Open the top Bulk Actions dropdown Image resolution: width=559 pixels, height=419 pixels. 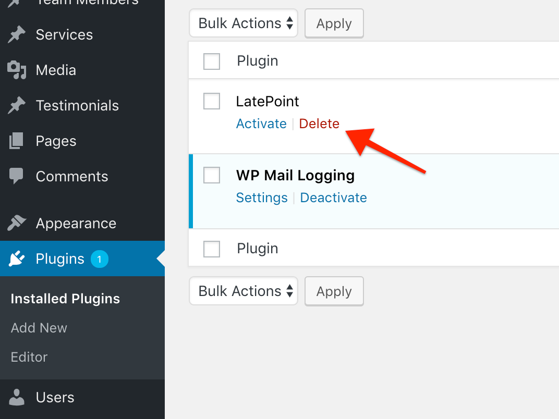243,23
